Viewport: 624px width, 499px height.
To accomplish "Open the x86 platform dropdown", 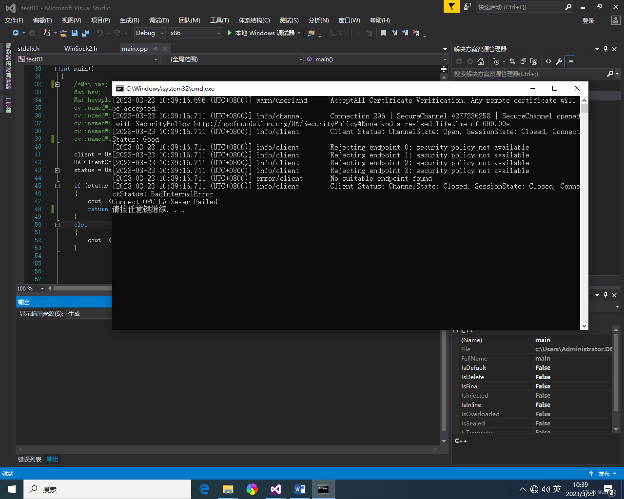I will click(x=195, y=33).
